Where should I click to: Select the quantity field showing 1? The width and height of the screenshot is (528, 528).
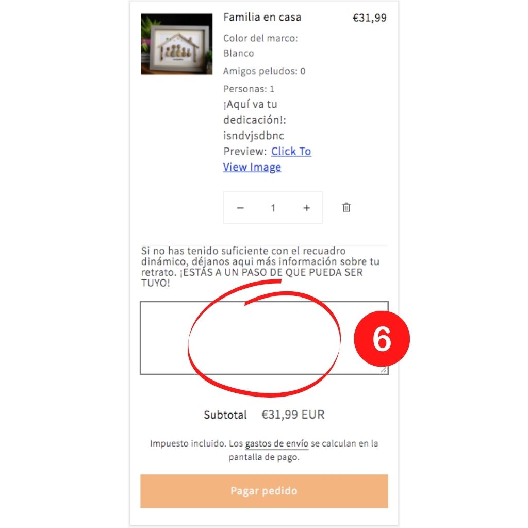(x=273, y=208)
